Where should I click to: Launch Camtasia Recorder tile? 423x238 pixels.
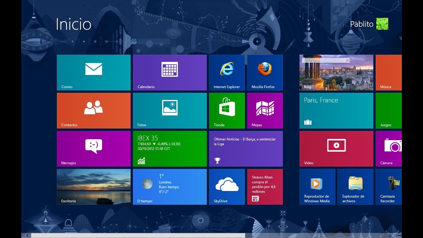[389, 187]
